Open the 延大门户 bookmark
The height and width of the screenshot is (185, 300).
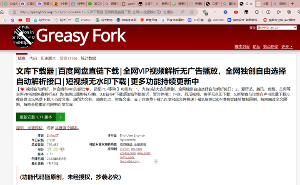tap(63, 20)
